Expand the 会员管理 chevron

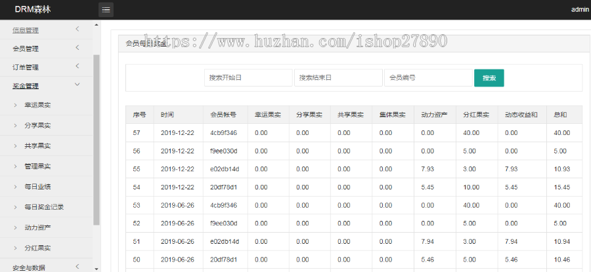coord(77,48)
